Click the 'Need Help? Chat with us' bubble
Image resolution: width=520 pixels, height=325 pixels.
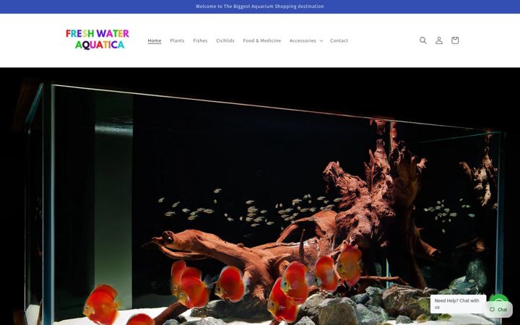coord(458,304)
